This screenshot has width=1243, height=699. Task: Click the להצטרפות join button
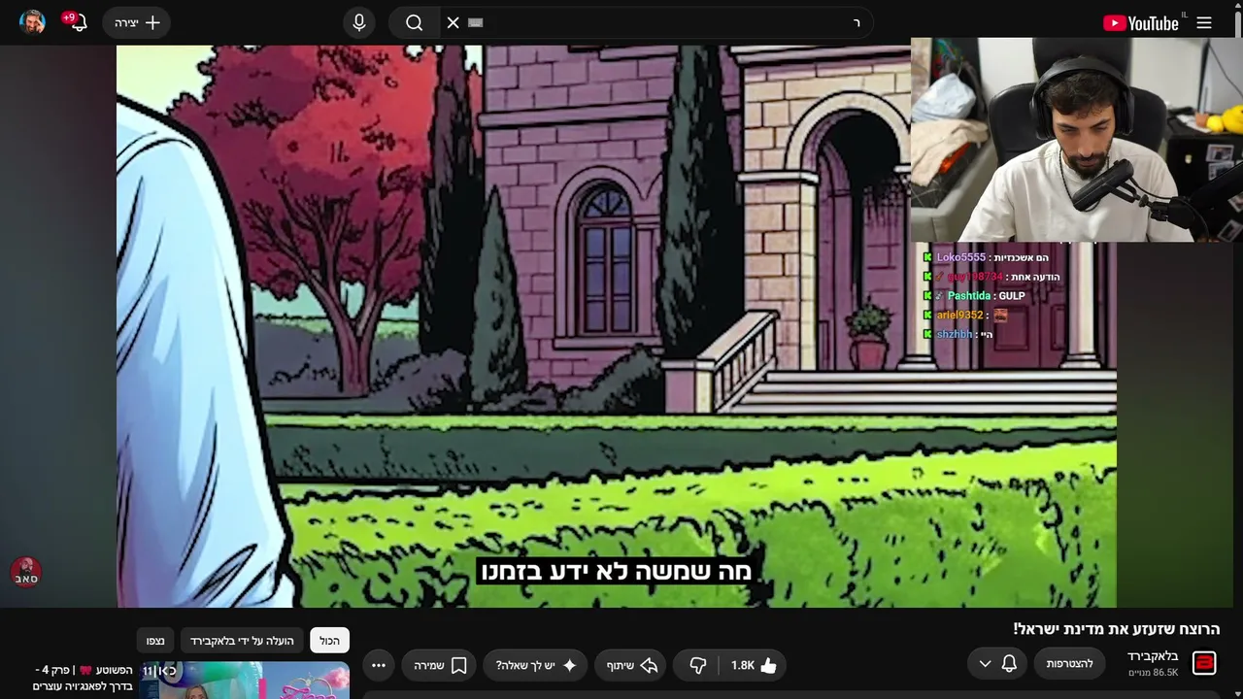coord(1069,664)
